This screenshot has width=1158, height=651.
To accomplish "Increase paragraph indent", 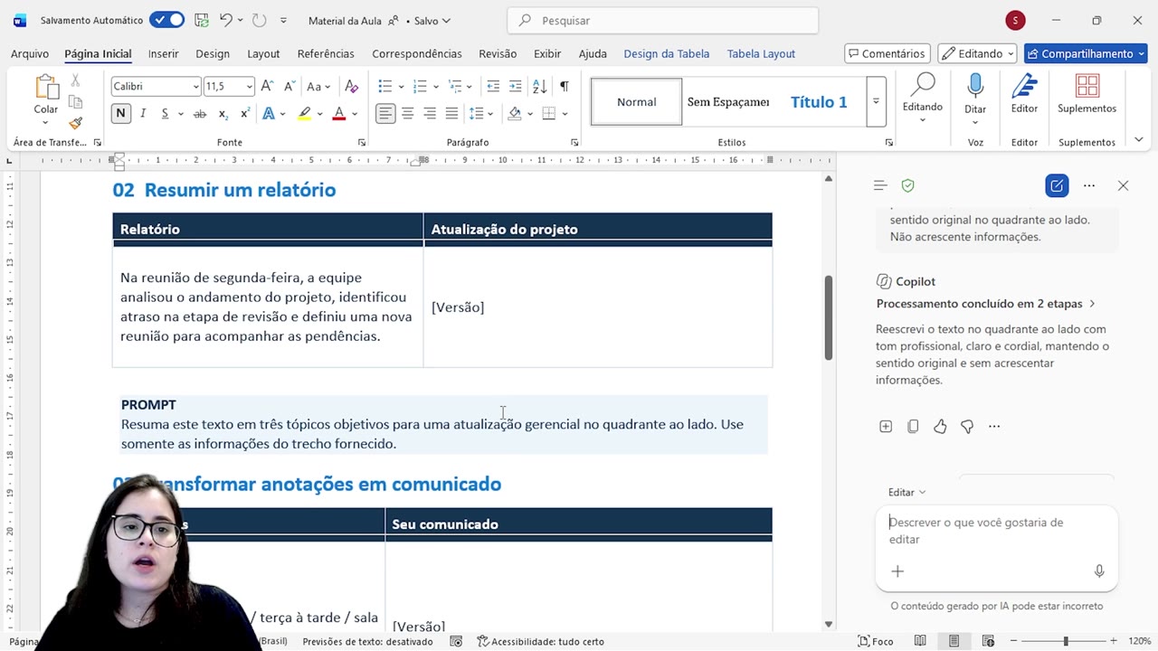I will (x=515, y=86).
